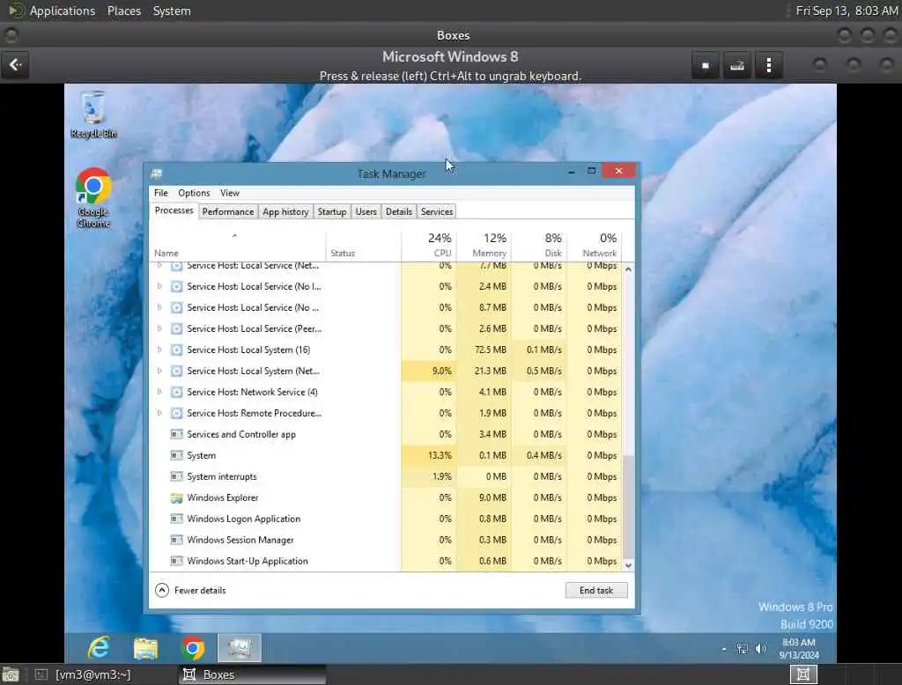902x685 pixels.
Task: Sort by Name column header
Action: (238, 245)
